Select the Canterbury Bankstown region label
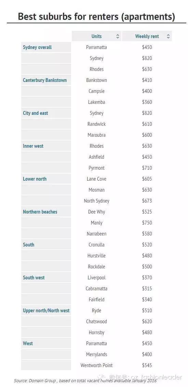188x387 pixels. pyautogui.click(x=45, y=80)
